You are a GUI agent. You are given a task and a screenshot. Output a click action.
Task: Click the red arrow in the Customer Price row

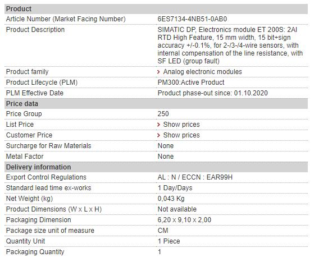[x=158, y=135]
